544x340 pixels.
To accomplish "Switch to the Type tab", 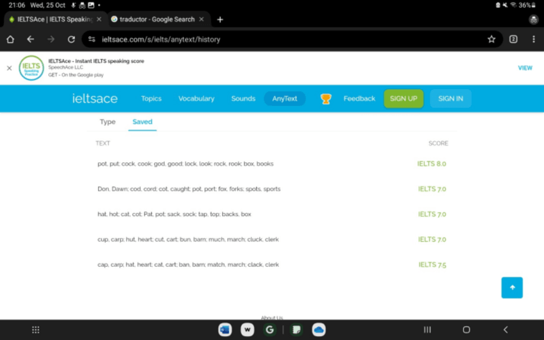I will tap(108, 122).
